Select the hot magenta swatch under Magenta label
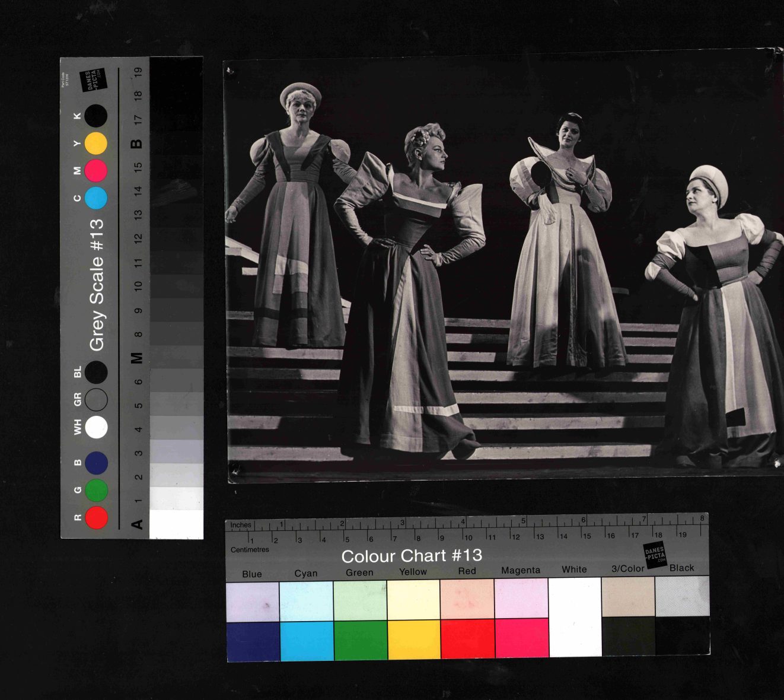784x700 pixels. tap(521, 638)
